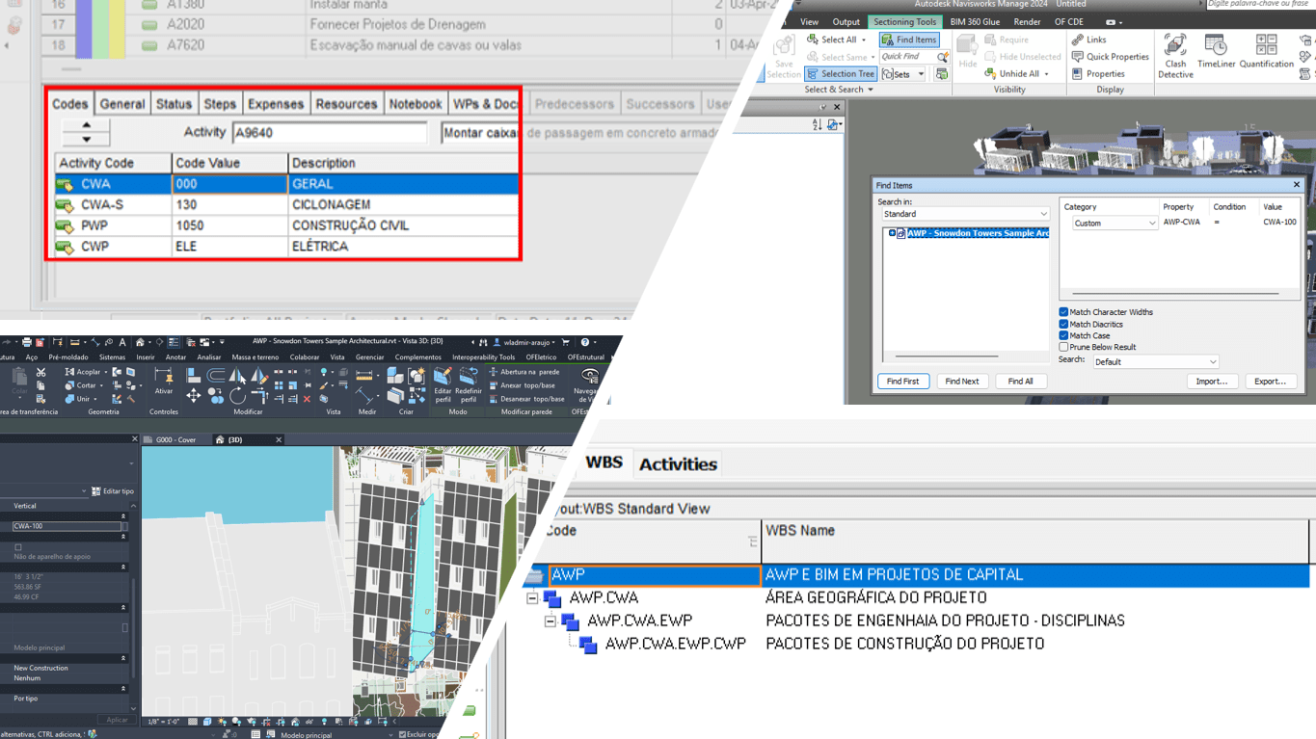Switch to the Activities tab
The width and height of the screenshot is (1316, 739).
click(678, 464)
